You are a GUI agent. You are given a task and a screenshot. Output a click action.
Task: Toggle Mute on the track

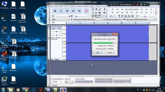pyautogui.click(x=54, y=28)
